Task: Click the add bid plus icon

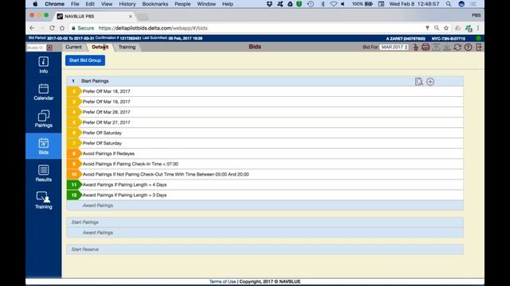Action: (x=430, y=82)
